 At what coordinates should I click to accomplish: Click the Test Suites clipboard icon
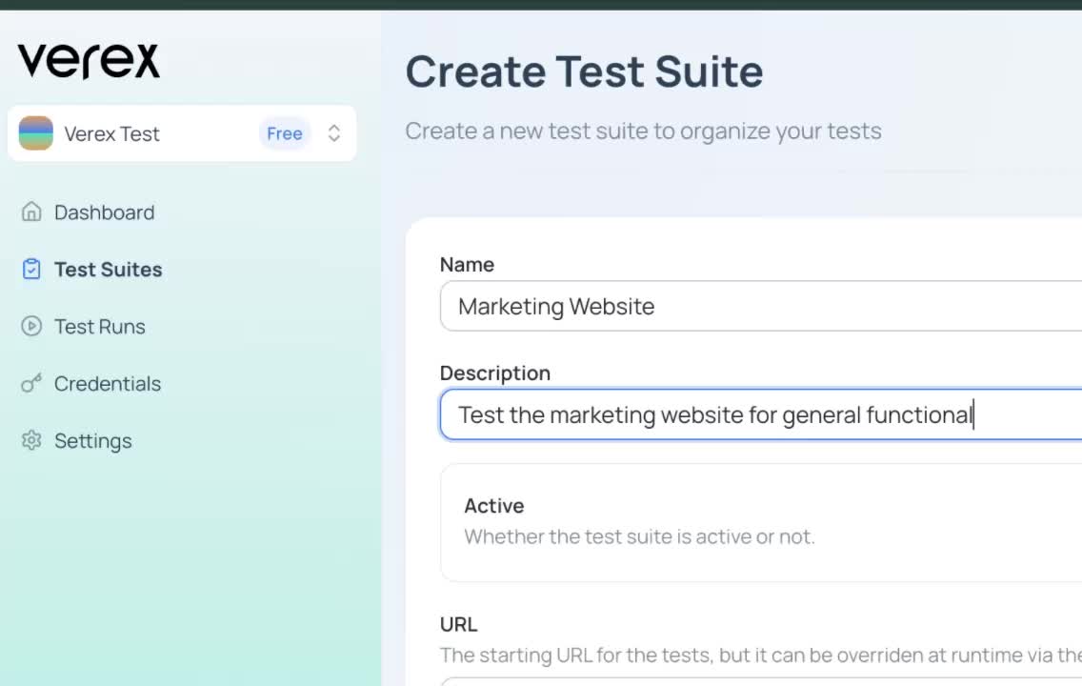31,270
